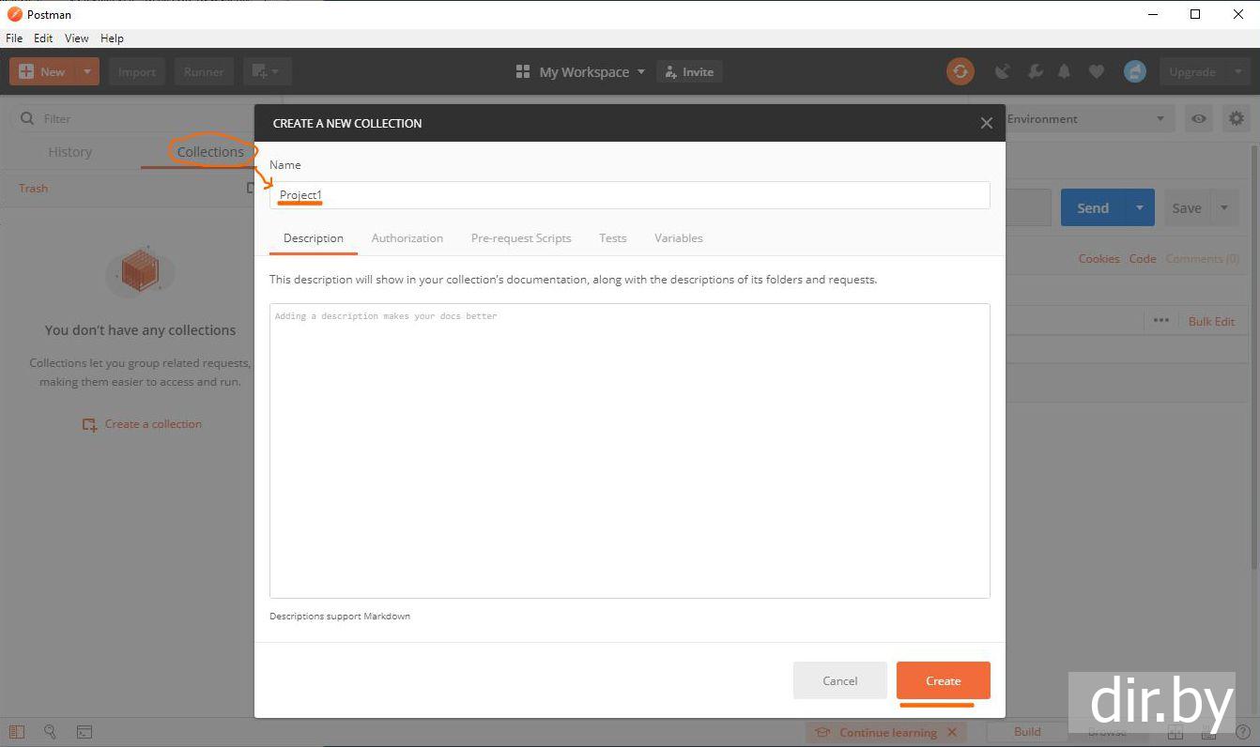Expand the Save button dropdown arrow
The height and width of the screenshot is (747, 1260).
[x=1224, y=208]
